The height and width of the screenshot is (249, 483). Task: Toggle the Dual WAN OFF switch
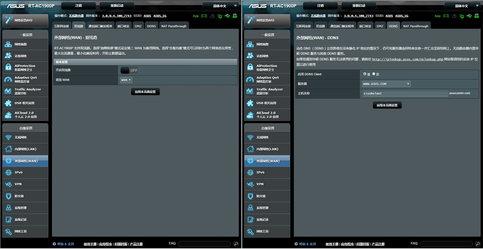129,71
